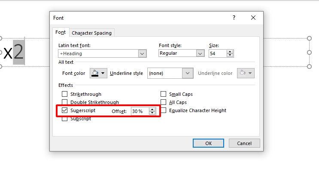This screenshot has width=319, height=181.
Task: Increase superscript offset spinner
Action: 152,109
